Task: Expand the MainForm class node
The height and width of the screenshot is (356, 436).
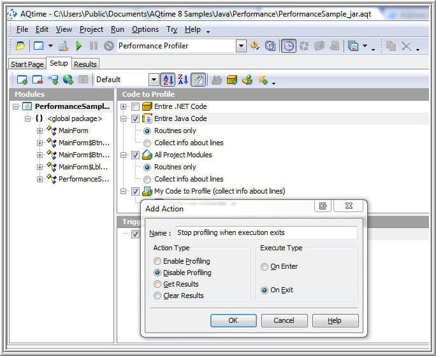Action: click(40, 131)
